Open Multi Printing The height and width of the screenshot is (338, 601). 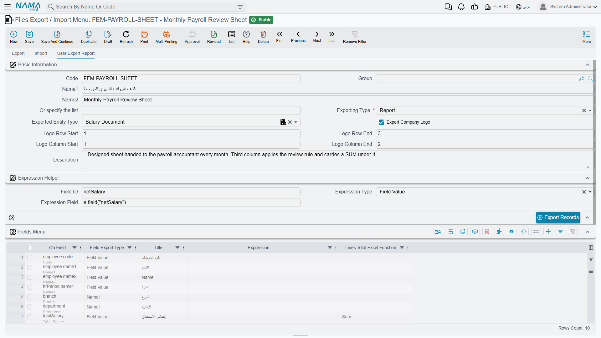[x=166, y=34]
